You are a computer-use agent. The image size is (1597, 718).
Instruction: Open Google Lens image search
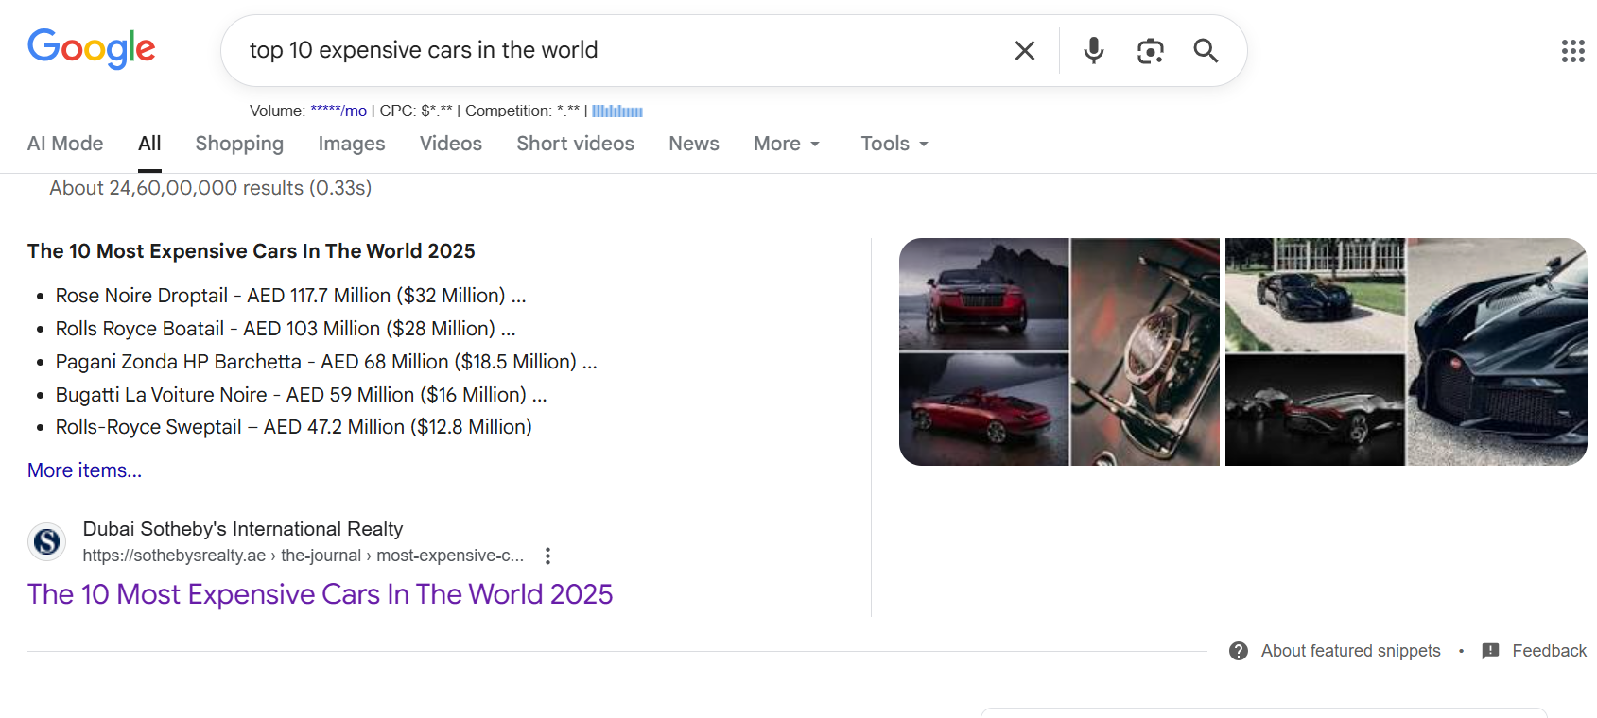1150,50
